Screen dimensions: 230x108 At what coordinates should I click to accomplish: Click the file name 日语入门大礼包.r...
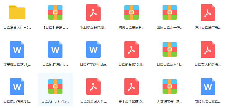coord(55,102)
